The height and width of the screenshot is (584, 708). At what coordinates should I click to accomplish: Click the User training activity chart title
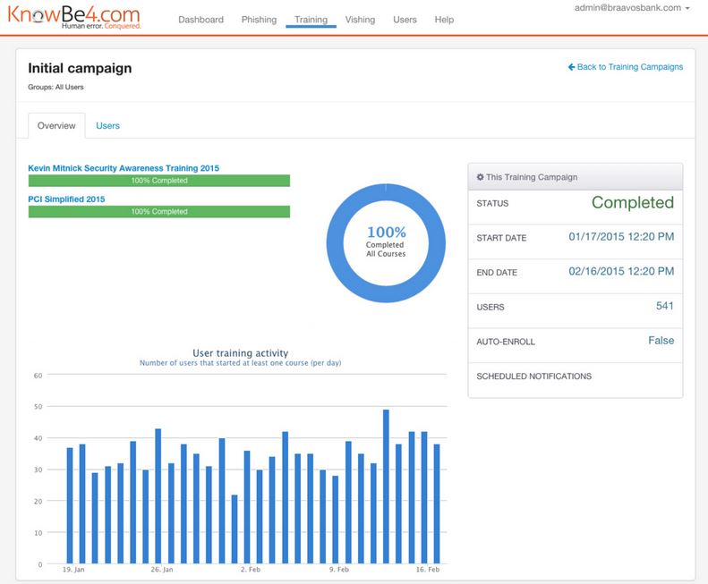240,353
